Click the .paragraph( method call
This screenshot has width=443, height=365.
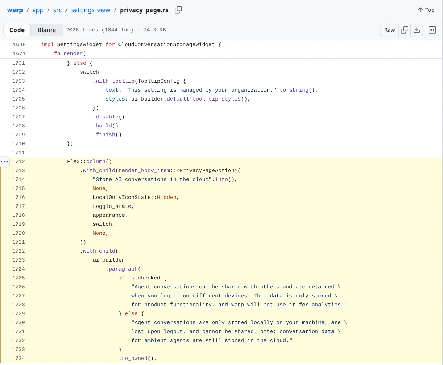tap(123, 269)
